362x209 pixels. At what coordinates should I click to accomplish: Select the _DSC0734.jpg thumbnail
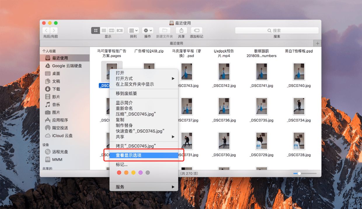(299, 106)
